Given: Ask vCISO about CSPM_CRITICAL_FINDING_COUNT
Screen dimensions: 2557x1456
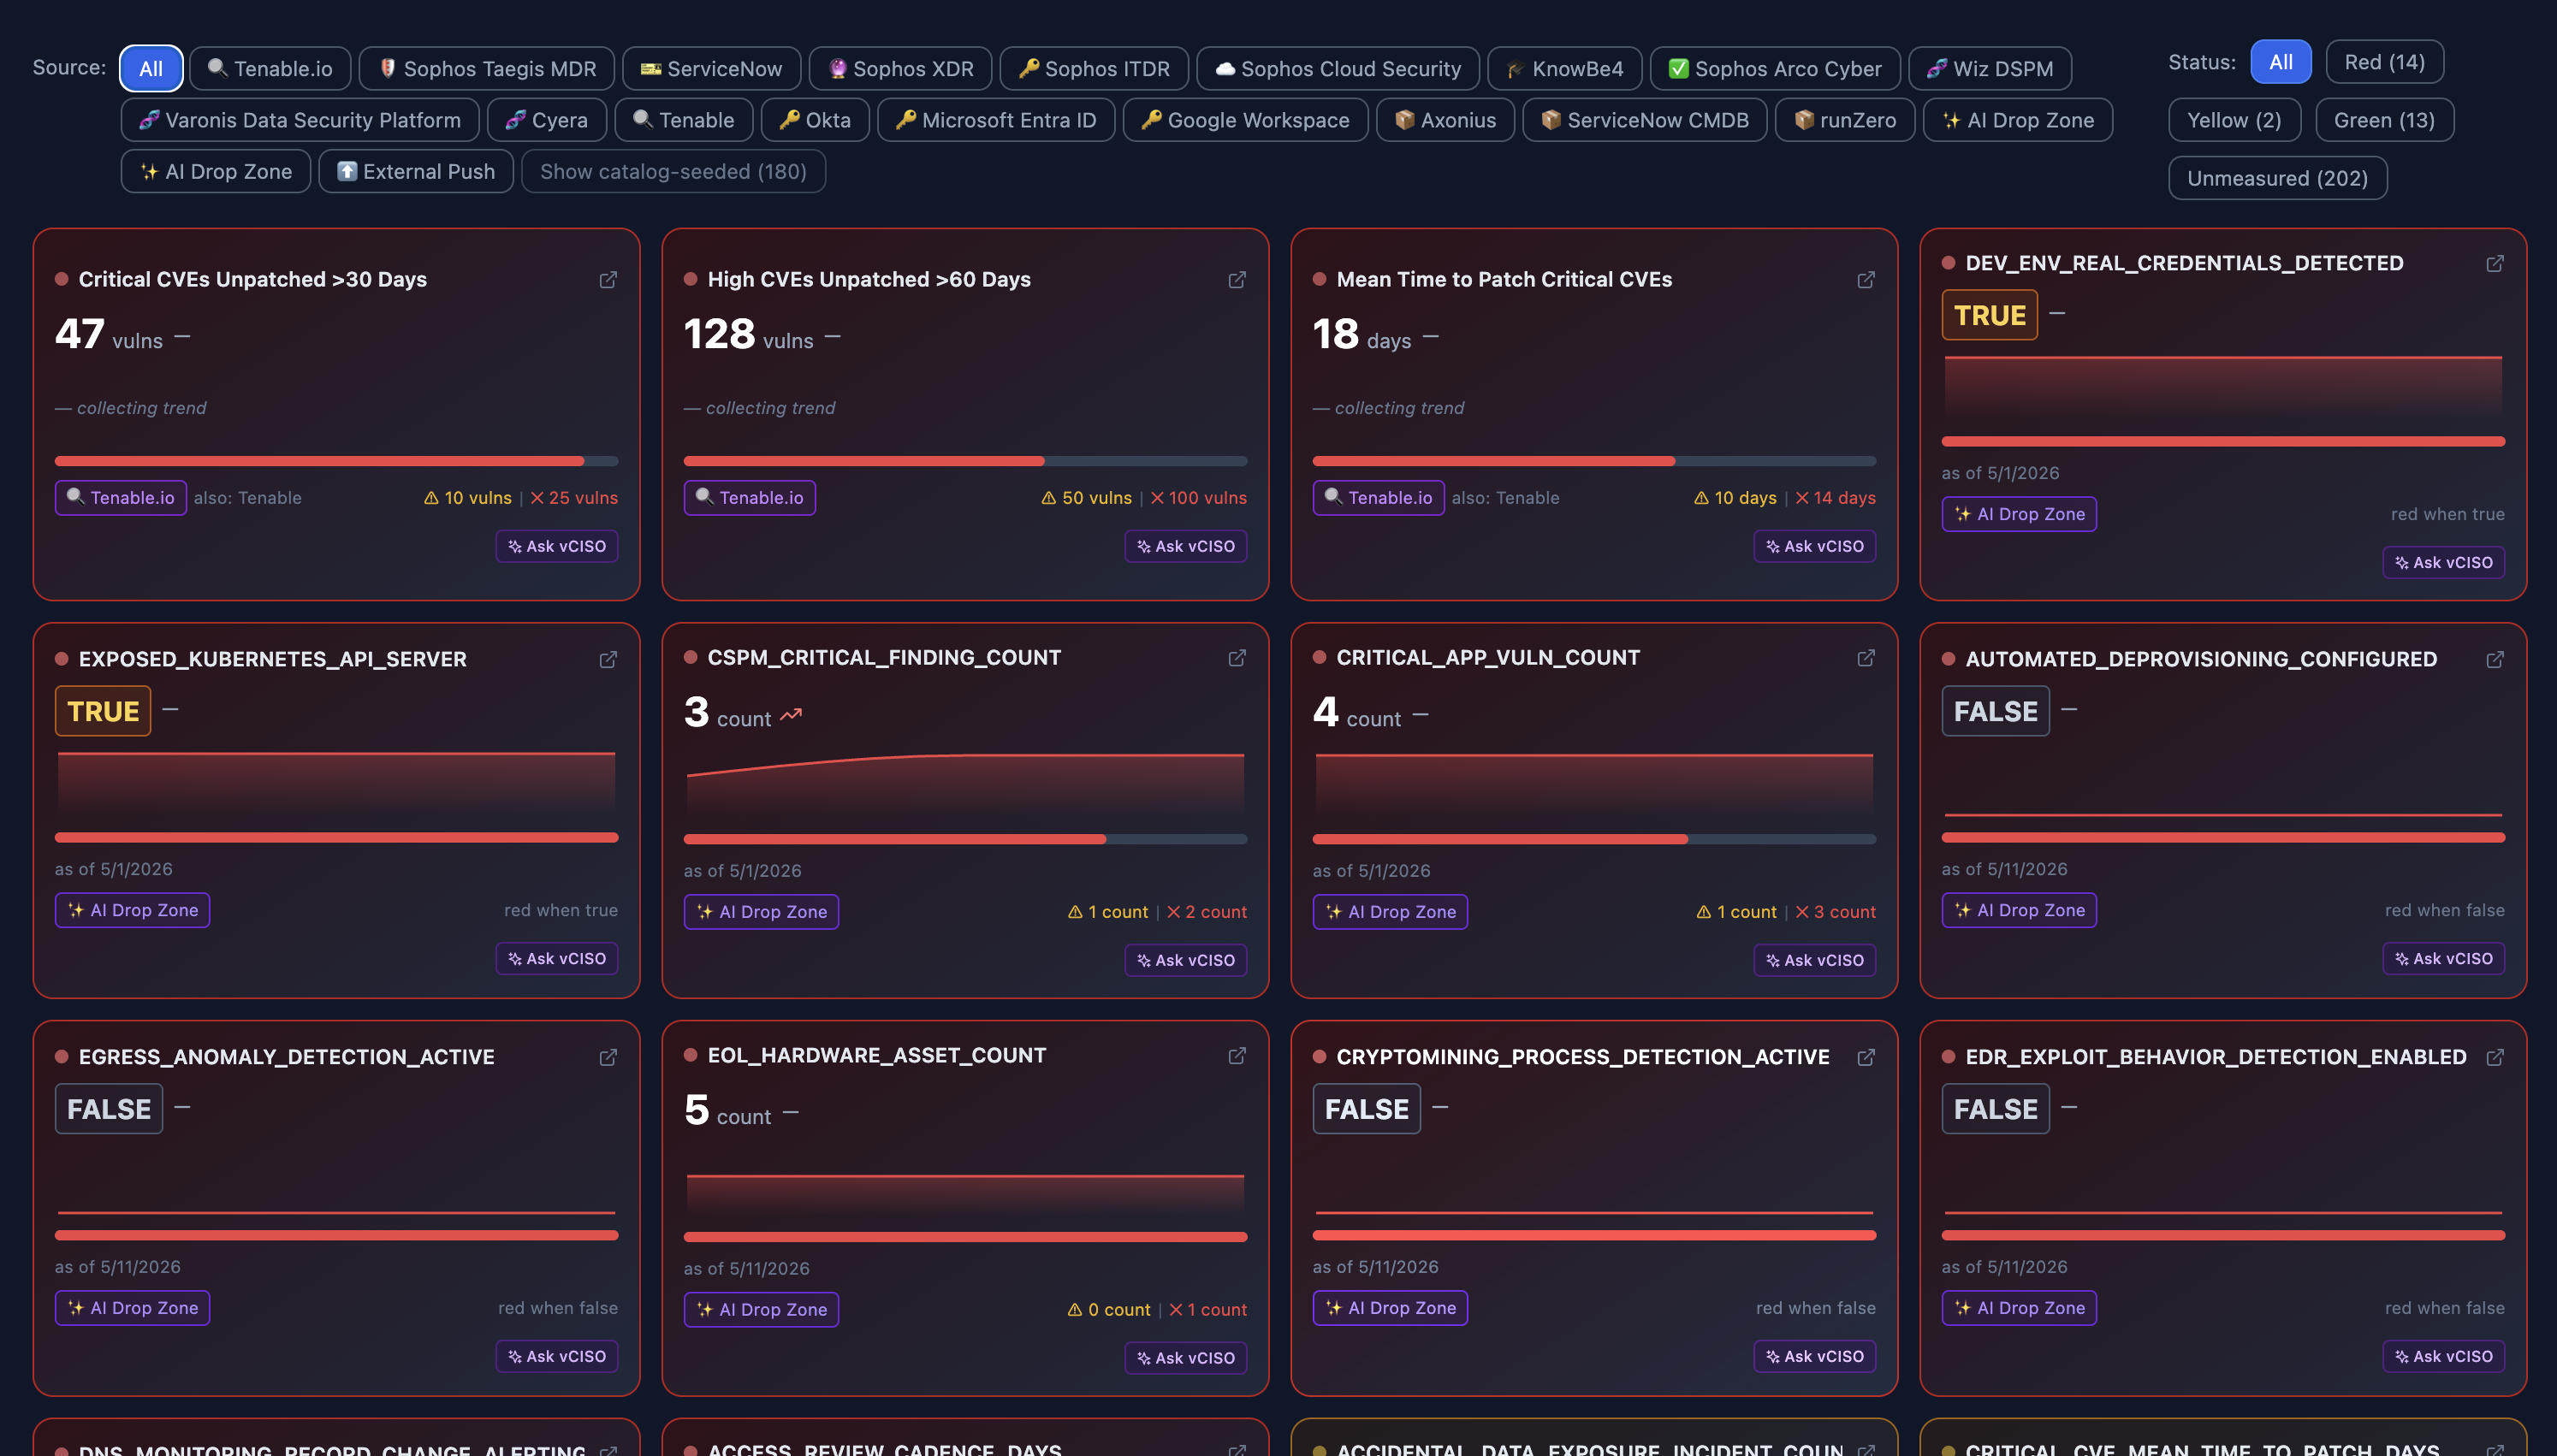Looking at the screenshot, I should (x=1186, y=960).
